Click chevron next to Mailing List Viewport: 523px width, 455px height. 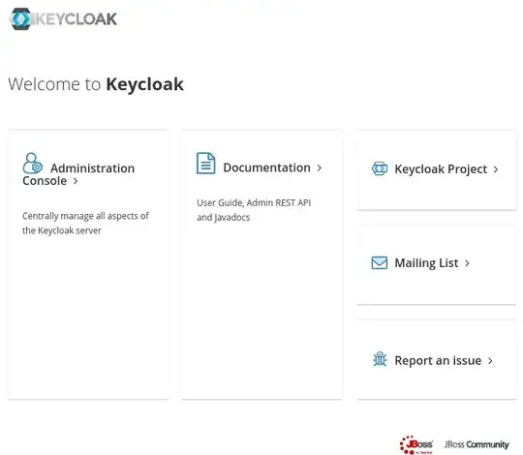pyautogui.click(x=467, y=263)
